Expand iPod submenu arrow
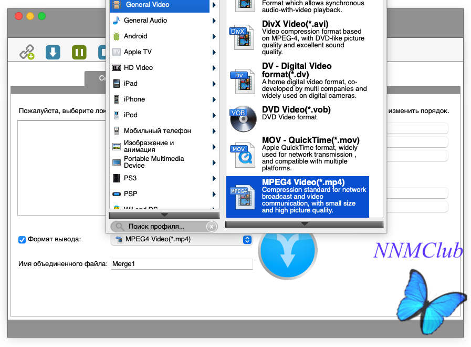This screenshot has height=347, width=471. coord(214,115)
